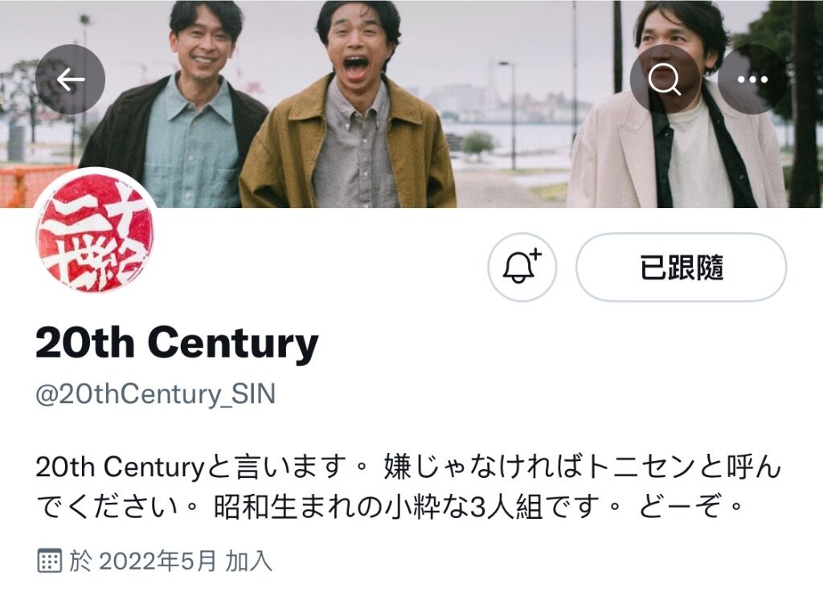Go back using the left arrow icon
The height and width of the screenshot is (608, 823).
(71, 80)
